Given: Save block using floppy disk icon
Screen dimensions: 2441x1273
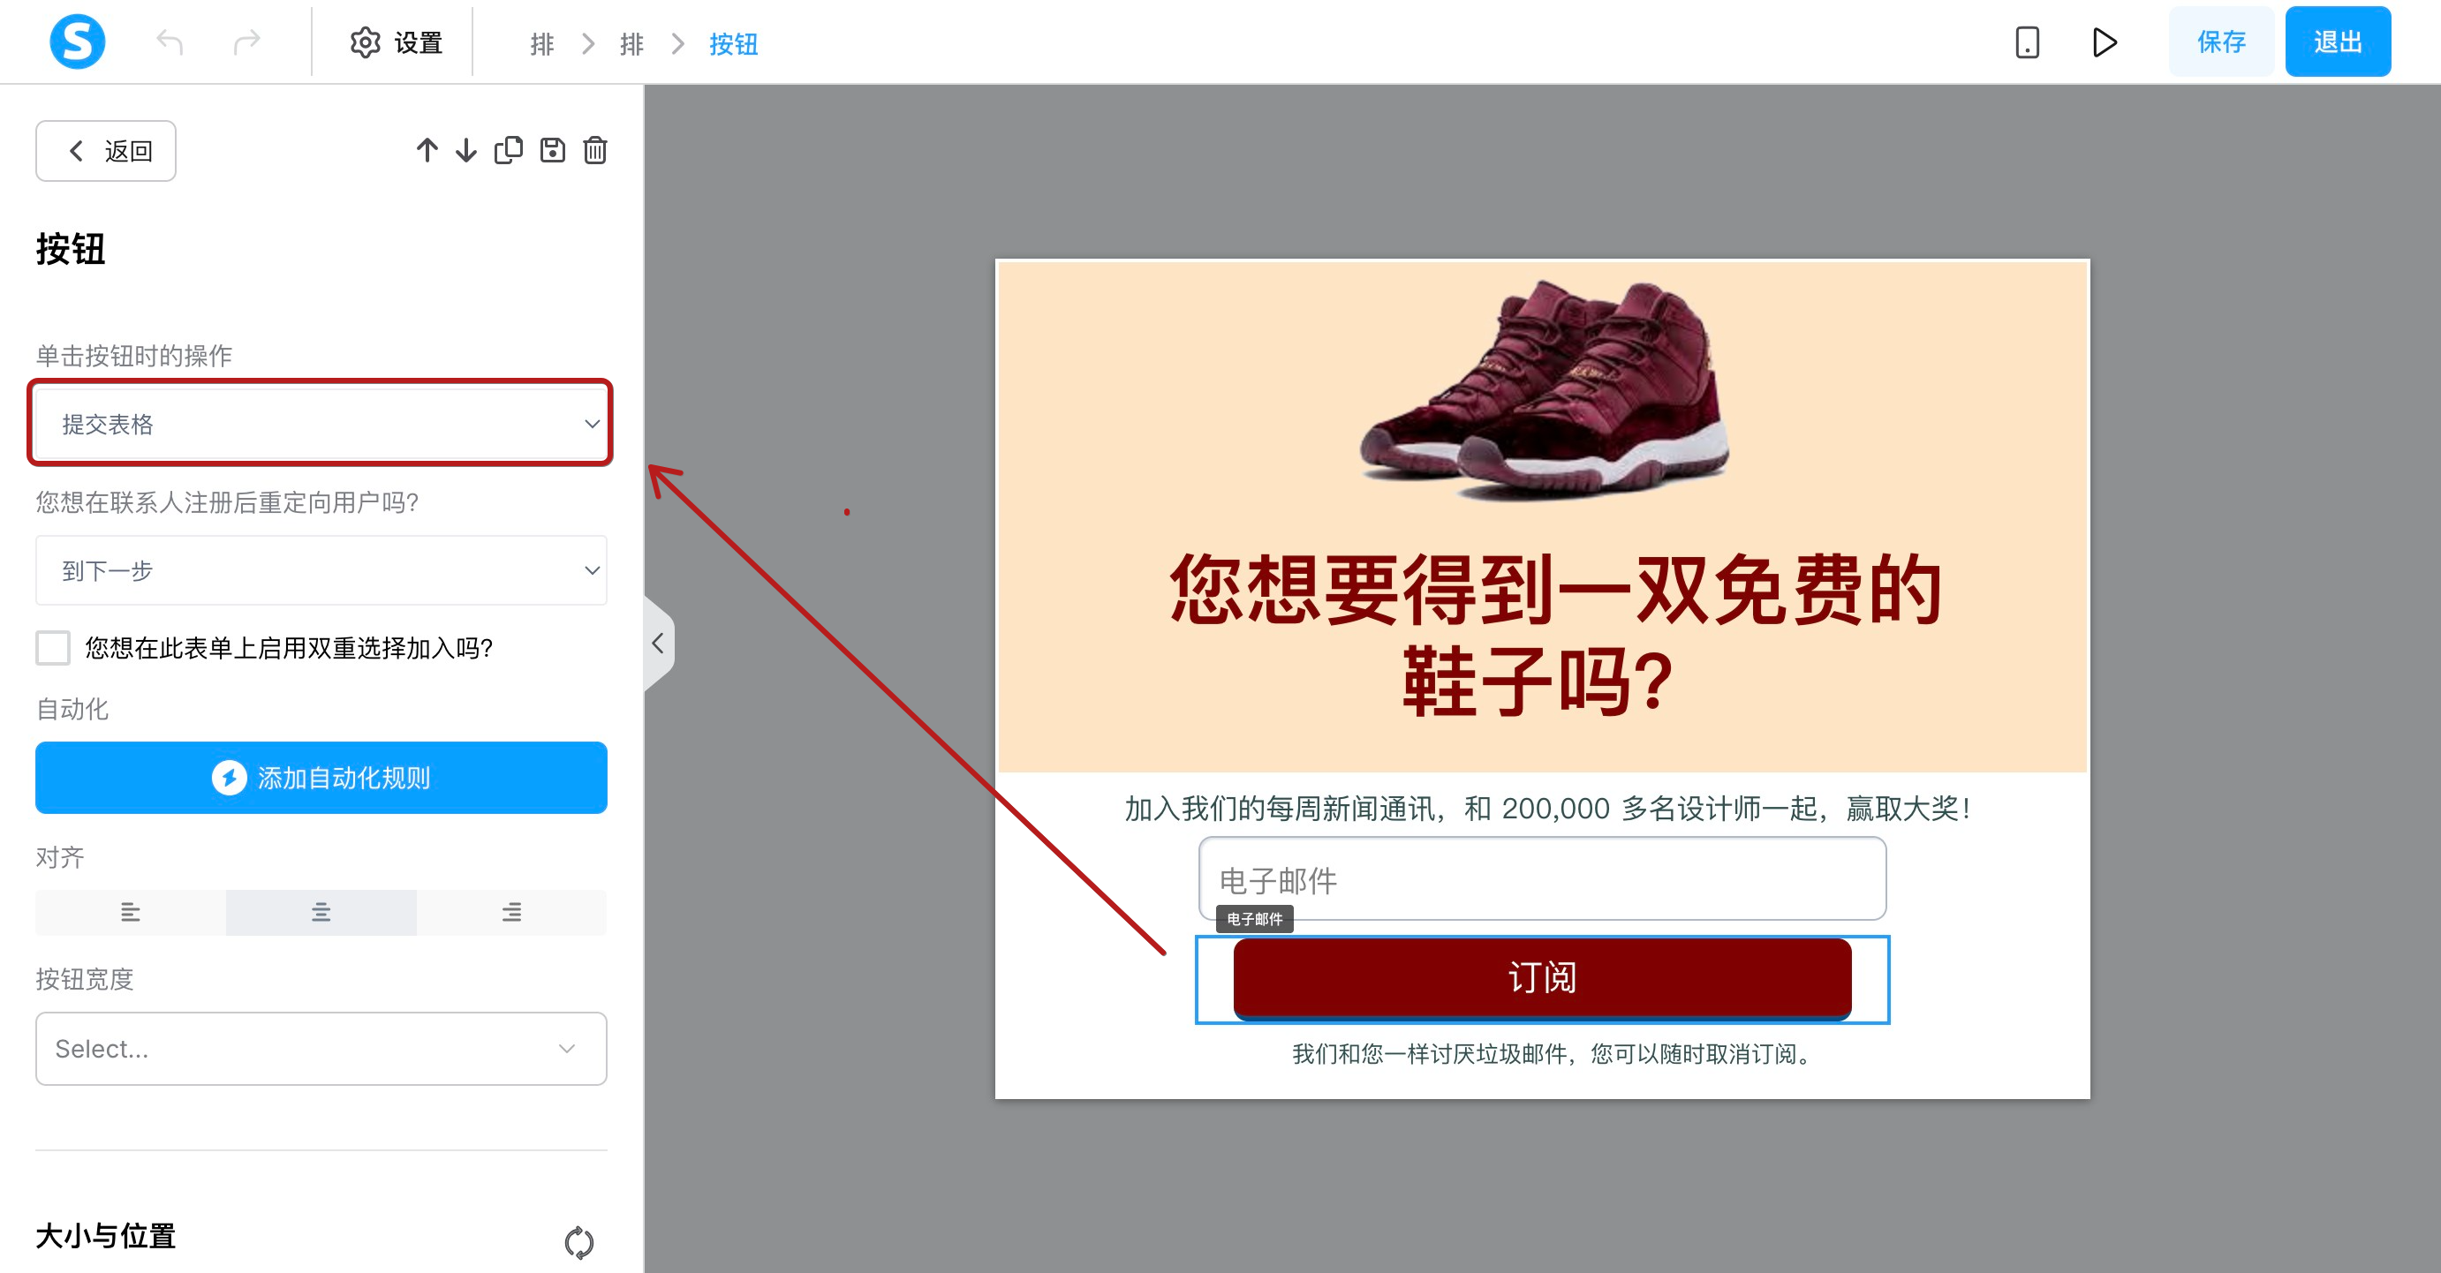Looking at the screenshot, I should 553,151.
